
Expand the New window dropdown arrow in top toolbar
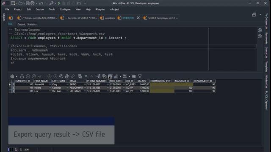click(x=17, y=3)
